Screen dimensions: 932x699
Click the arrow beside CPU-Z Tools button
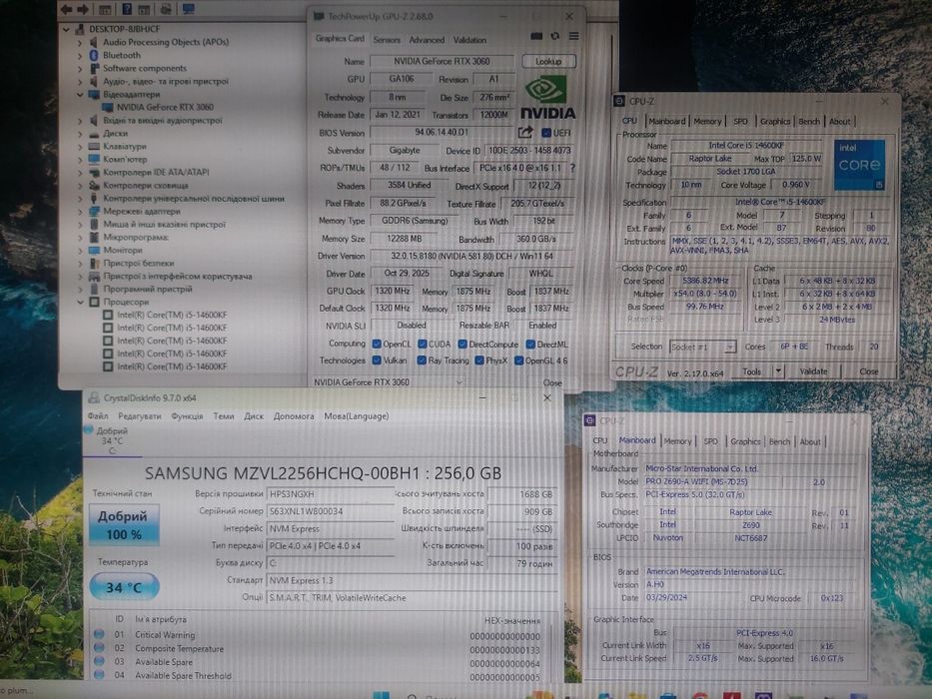pos(778,370)
